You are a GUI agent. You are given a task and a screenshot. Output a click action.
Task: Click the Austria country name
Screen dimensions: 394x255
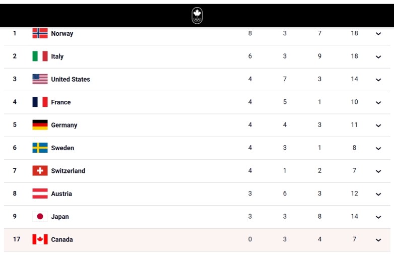click(61, 194)
